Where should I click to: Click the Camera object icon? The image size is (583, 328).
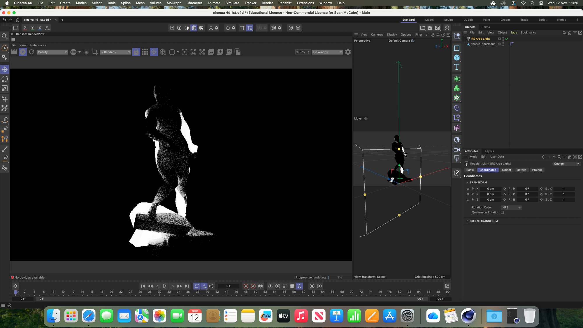click(457, 149)
